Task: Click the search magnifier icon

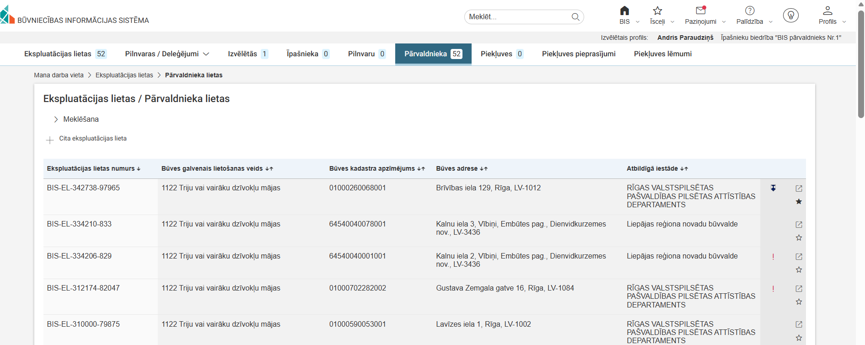Action: [575, 17]
